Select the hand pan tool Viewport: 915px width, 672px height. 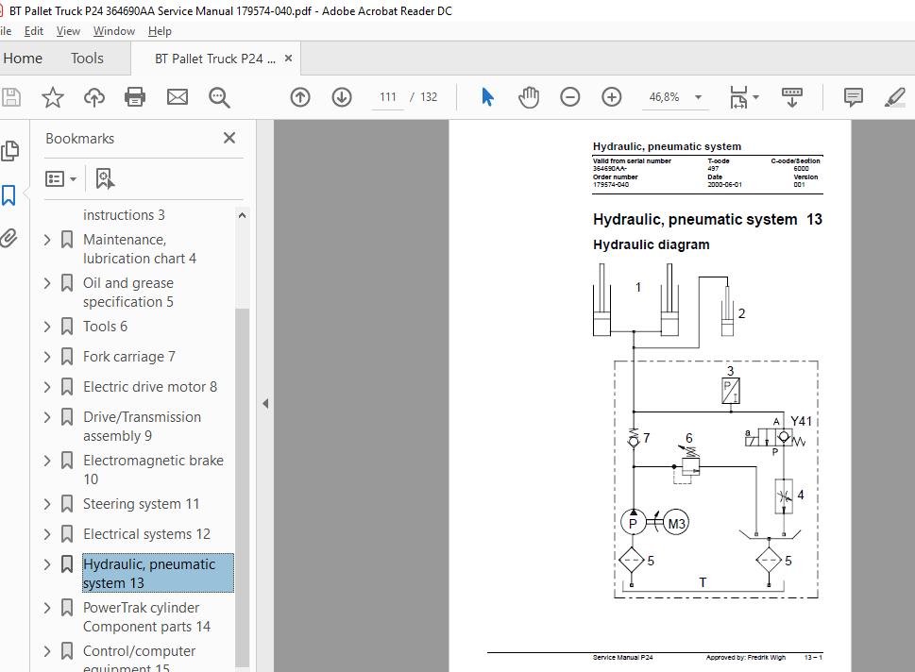coord(529,97)
